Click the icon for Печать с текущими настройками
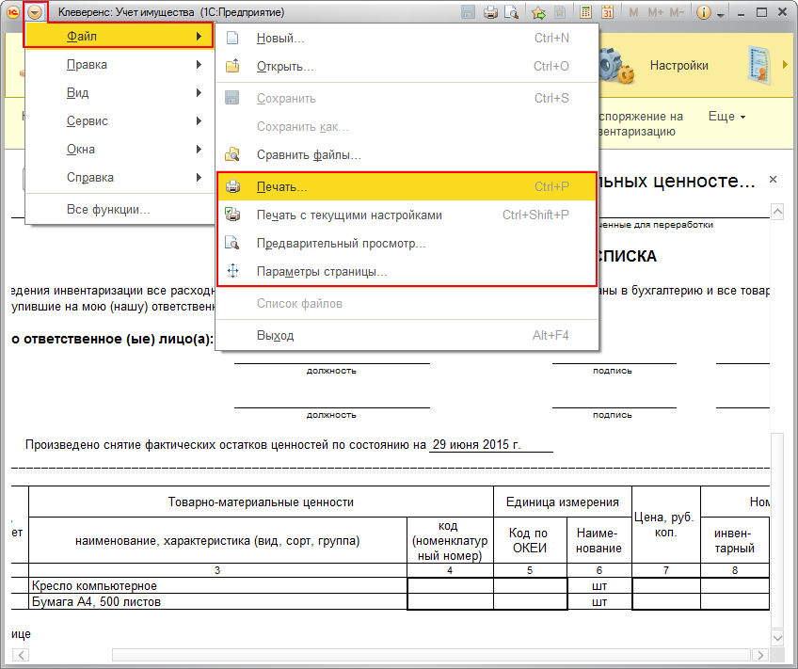Screen dimensions: 798x669 tap(232, 215)
